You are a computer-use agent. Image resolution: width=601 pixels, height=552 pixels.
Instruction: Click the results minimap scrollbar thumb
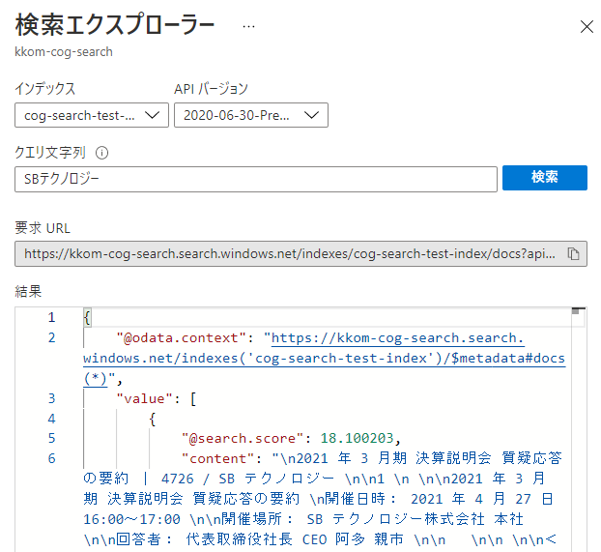(575, 311)
